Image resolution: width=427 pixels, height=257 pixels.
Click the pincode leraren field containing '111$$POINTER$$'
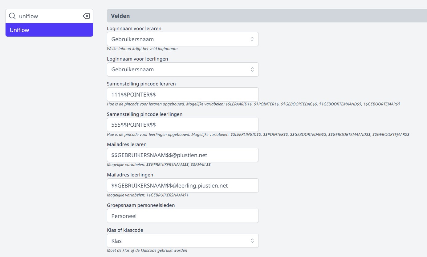pyautogui.click(x=183, y=94)
